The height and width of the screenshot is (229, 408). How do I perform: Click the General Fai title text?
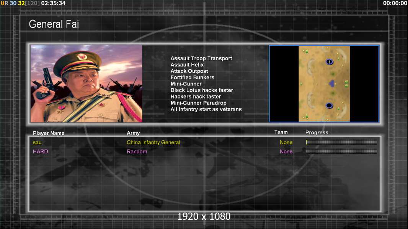pyautogui.click(x=54, y=24)
